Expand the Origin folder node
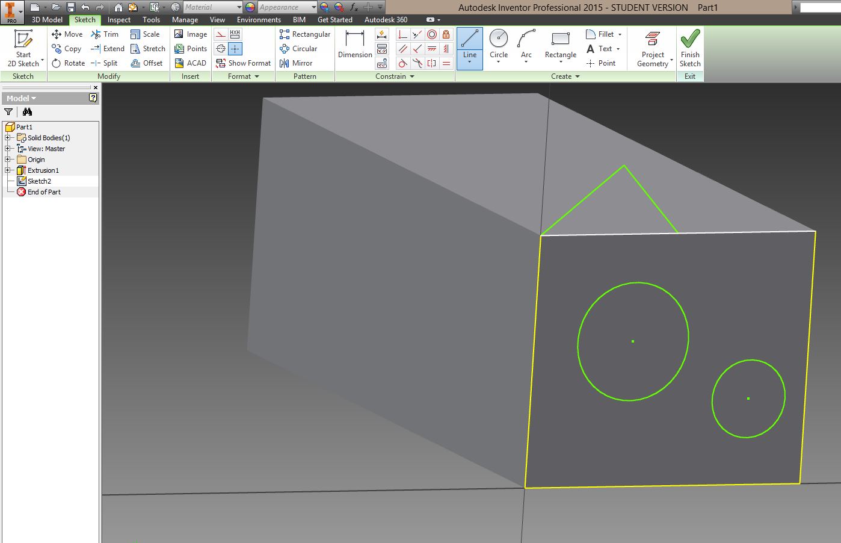This screenshot has width=841, height=543. pyautogui.click(x=8, y=160)
